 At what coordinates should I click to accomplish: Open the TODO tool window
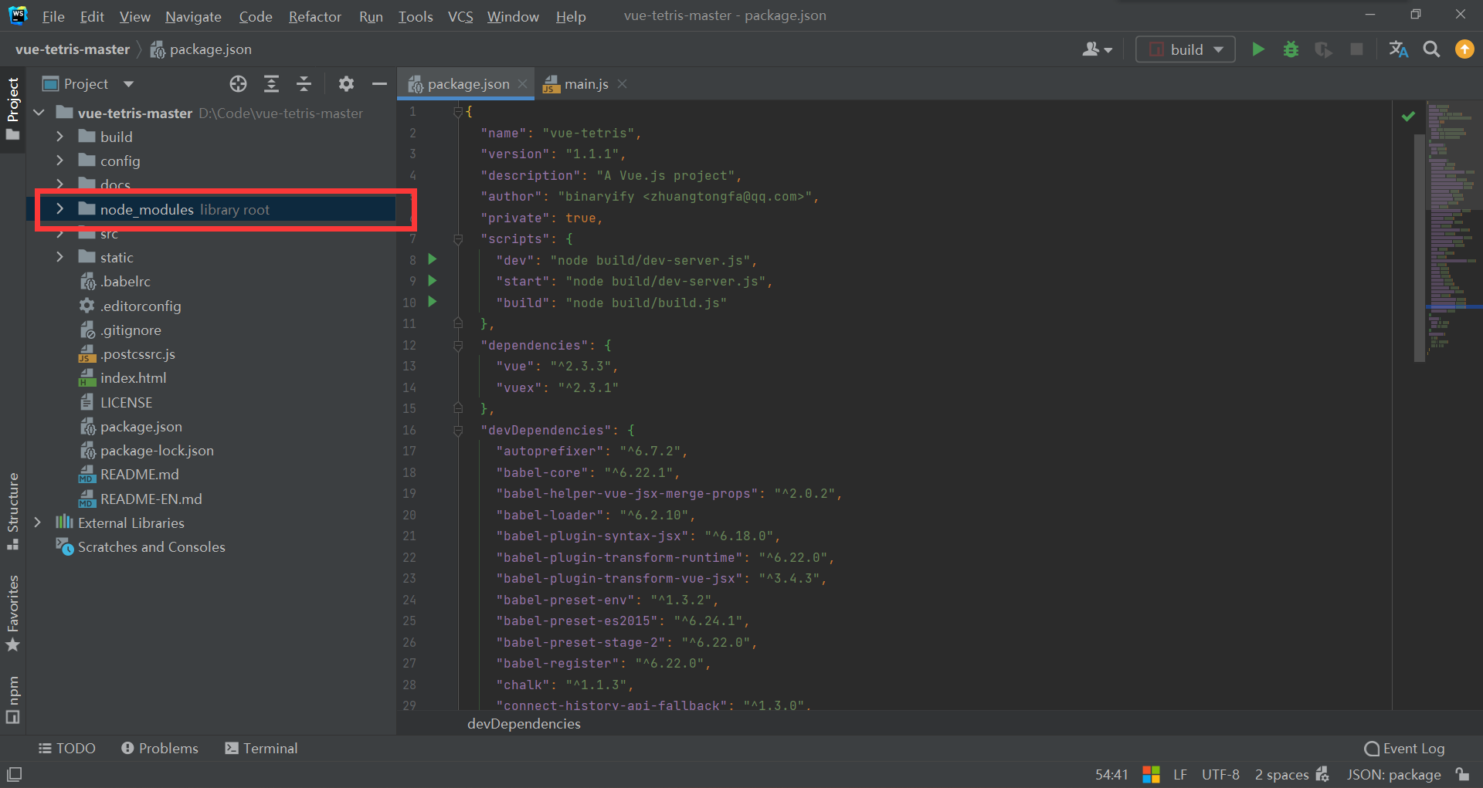click(x=67, y=749)
